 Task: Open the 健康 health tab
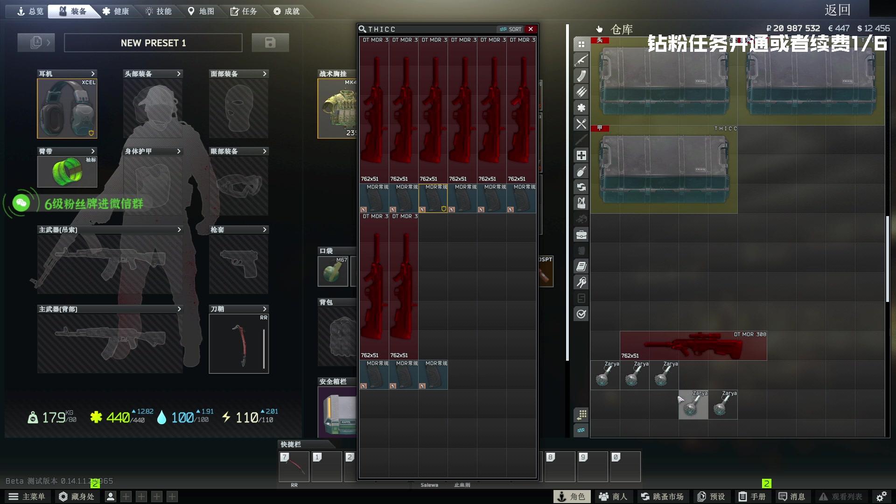(116, 11)
